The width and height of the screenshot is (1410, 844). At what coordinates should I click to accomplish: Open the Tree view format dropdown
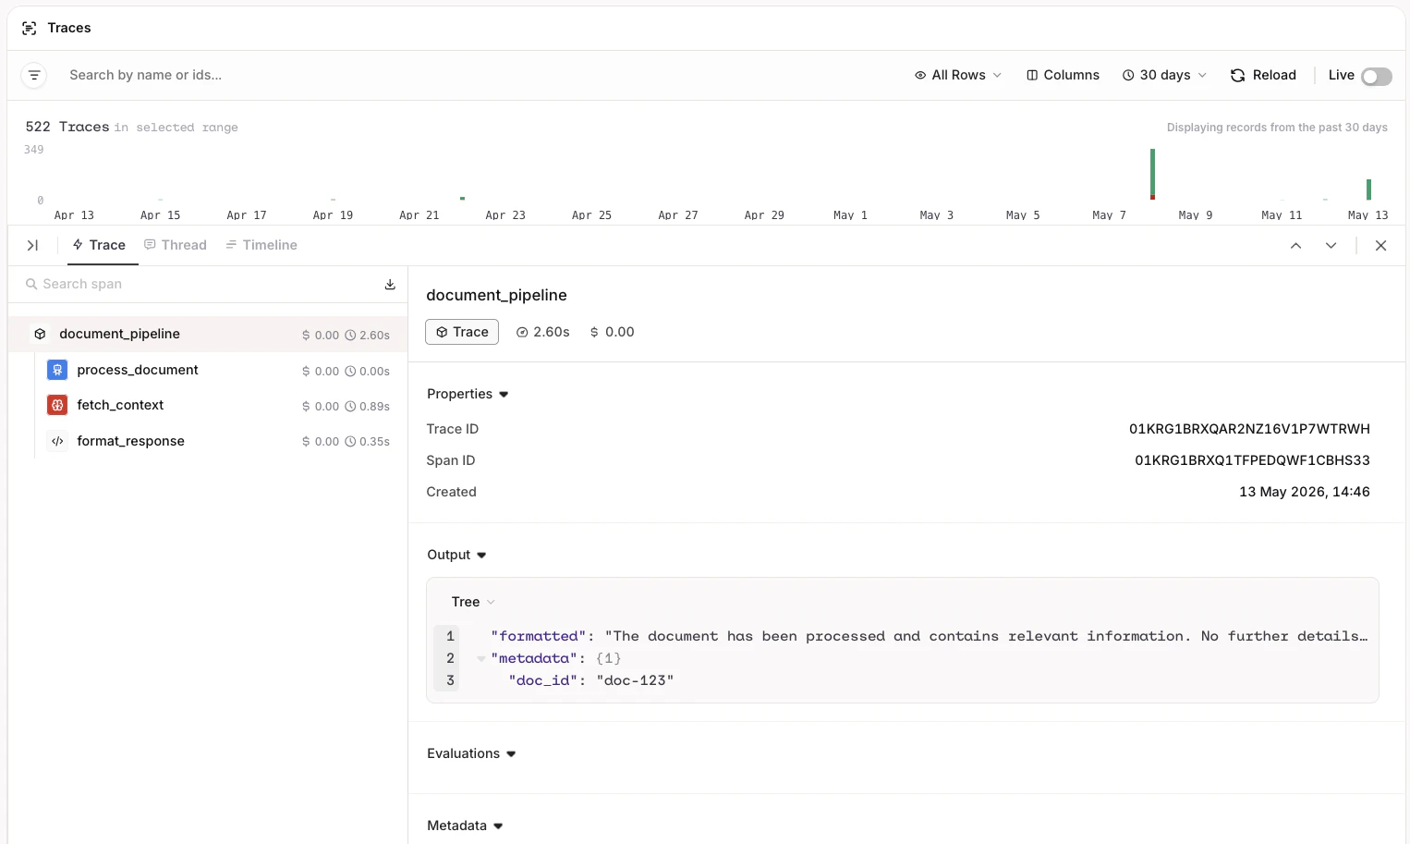[x=473, y=602]
